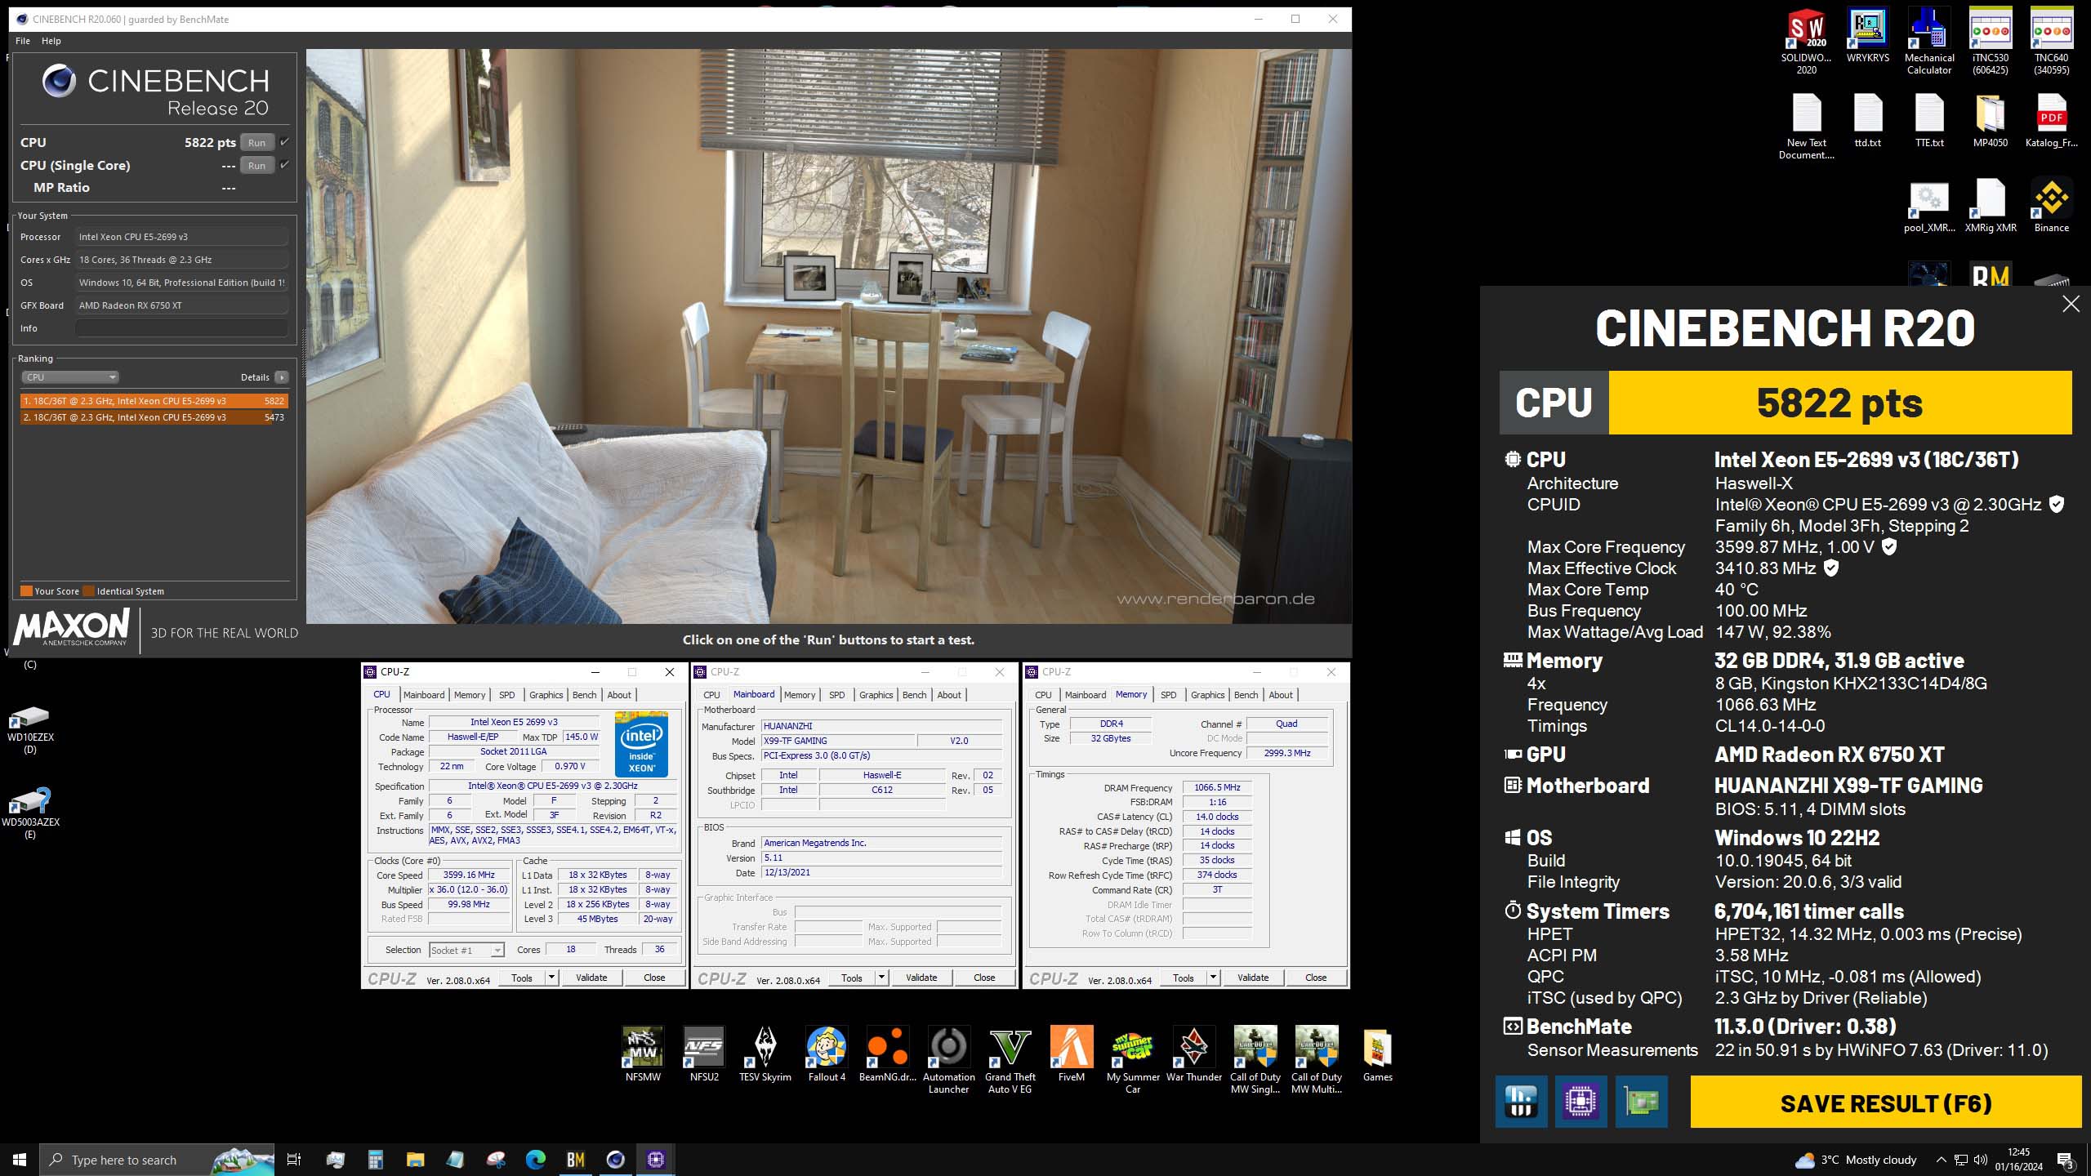Select the 5473 pts ranking entry
Screen dimensions: 2091x1176
154,417
